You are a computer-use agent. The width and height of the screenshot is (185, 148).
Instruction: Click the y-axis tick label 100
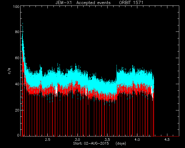tap(16, 6)
